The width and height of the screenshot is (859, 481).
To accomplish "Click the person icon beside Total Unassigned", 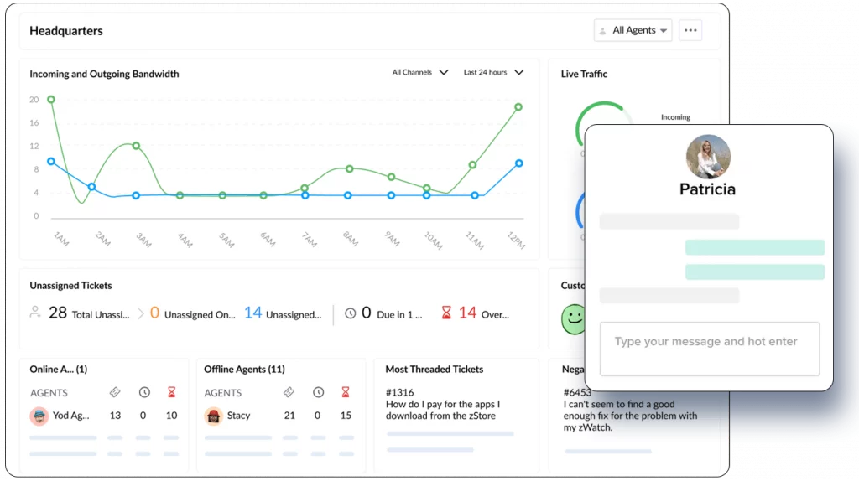I will pyautogui.click(x=35, y=313).
